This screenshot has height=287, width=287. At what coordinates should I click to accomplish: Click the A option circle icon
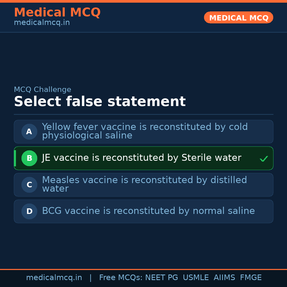click(29, 132)
